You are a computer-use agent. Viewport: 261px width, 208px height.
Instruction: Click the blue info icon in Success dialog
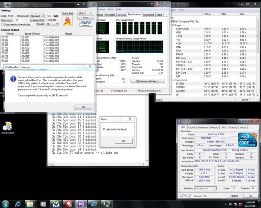coord(13,78)
